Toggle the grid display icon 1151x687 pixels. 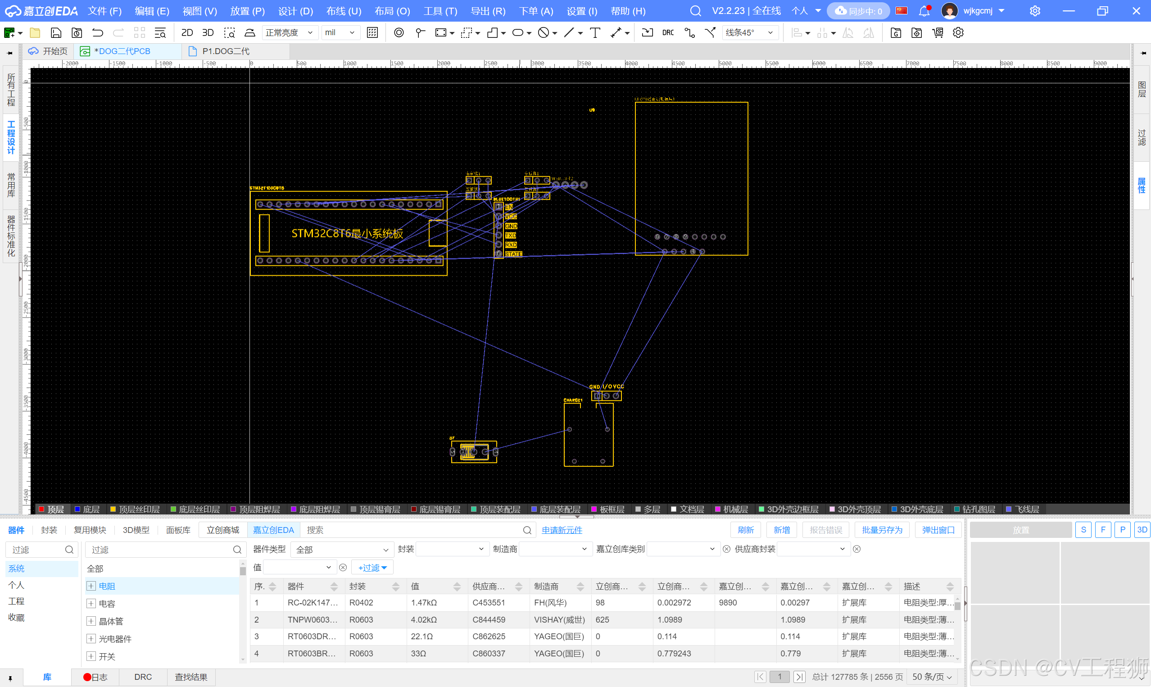[372, 32]
